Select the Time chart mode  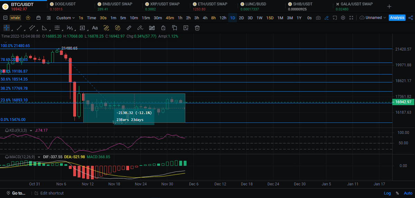pyautogui.click(x=92, y=18)
